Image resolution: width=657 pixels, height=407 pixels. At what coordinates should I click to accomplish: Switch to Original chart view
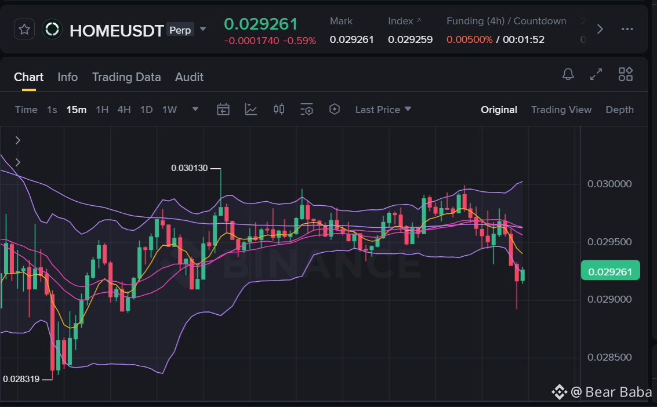point(499,110)
